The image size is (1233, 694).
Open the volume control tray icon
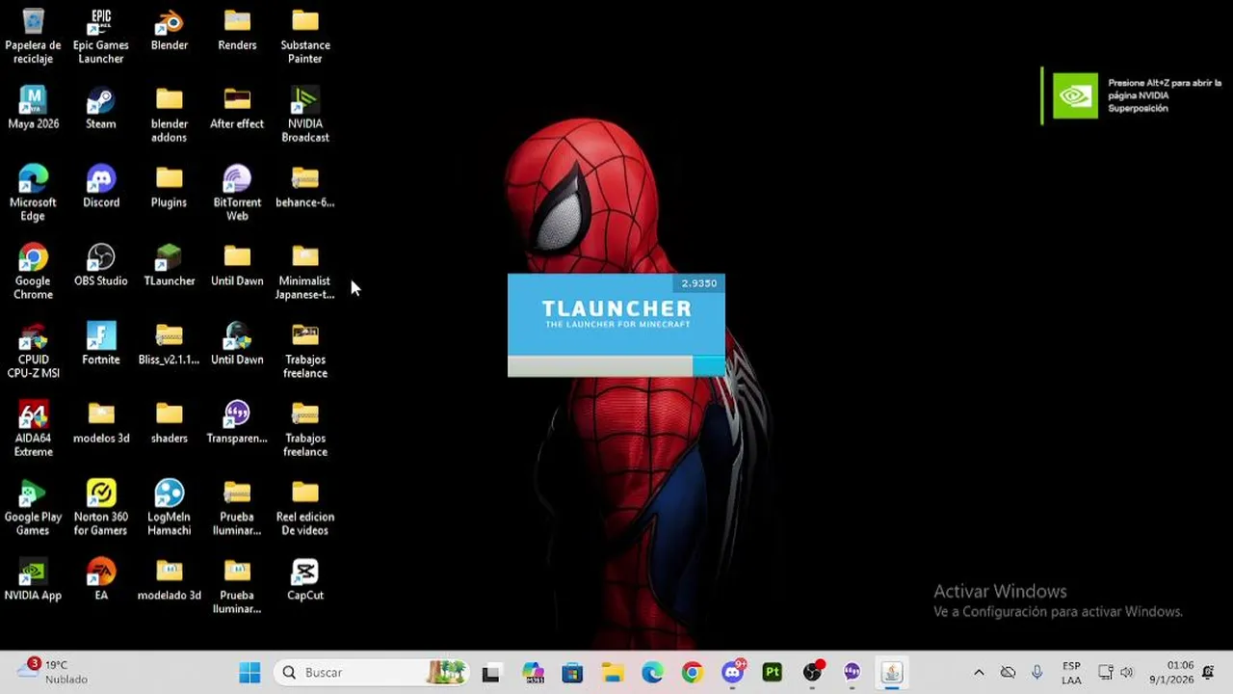point(1127,673)
